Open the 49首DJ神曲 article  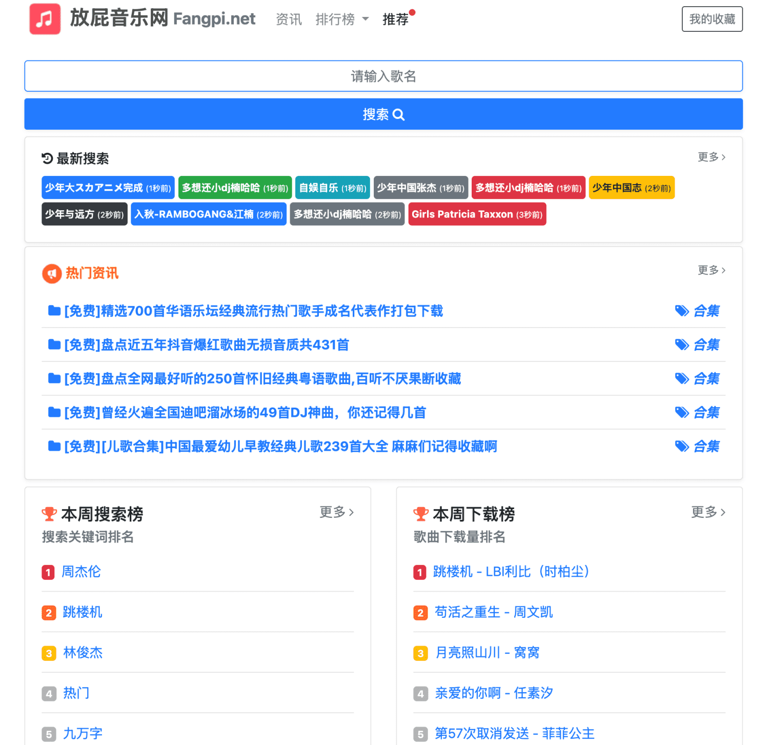(x=245, y=412)
